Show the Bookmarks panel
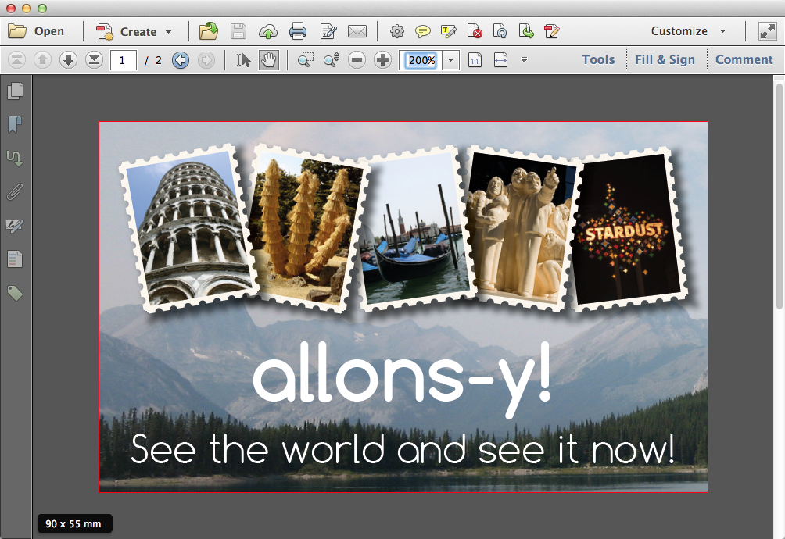This screenshot has height=539, width=785. tap(15, 124)
